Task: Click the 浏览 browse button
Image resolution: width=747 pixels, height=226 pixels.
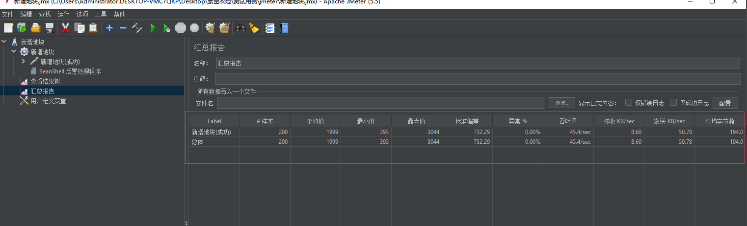Action: (x=561, y=103)
